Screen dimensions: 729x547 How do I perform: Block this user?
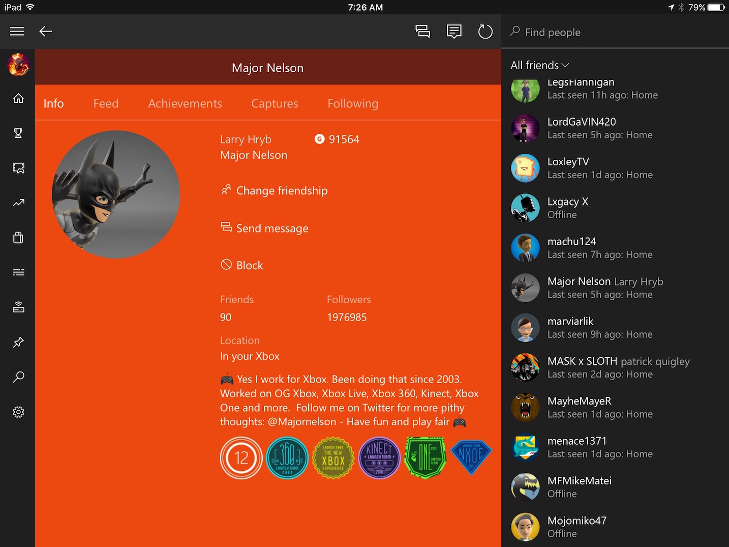(242, 265)
